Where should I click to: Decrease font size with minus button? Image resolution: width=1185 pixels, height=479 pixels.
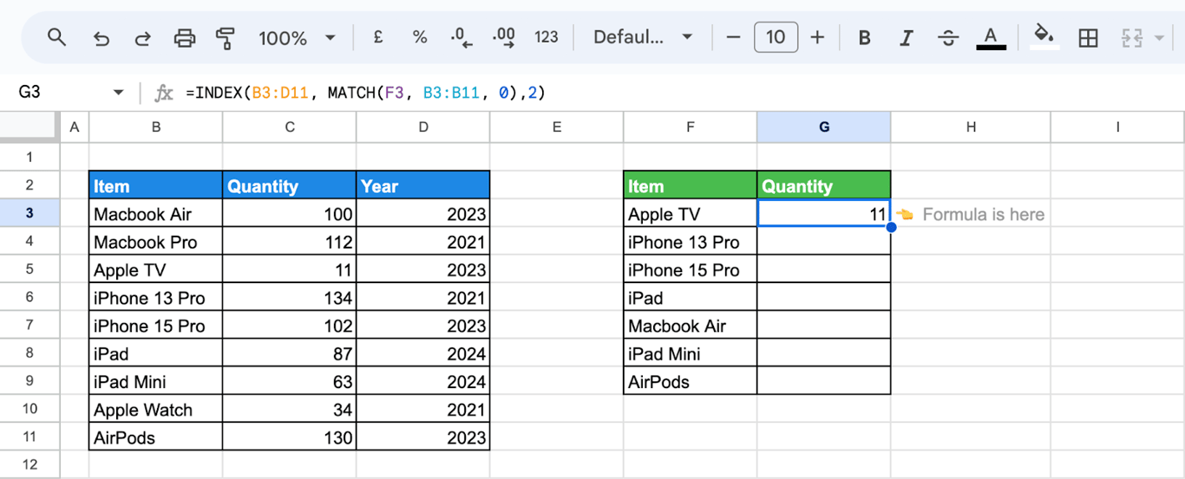(734, 37)
